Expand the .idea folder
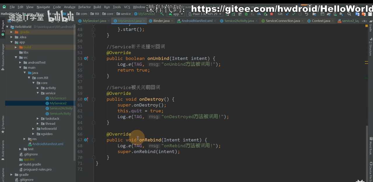Screen dimensions: 373x182 pos(11,37)
